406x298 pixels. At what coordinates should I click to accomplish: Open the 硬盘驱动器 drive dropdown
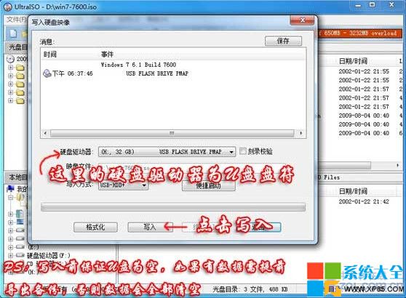(x=167, y=152)
